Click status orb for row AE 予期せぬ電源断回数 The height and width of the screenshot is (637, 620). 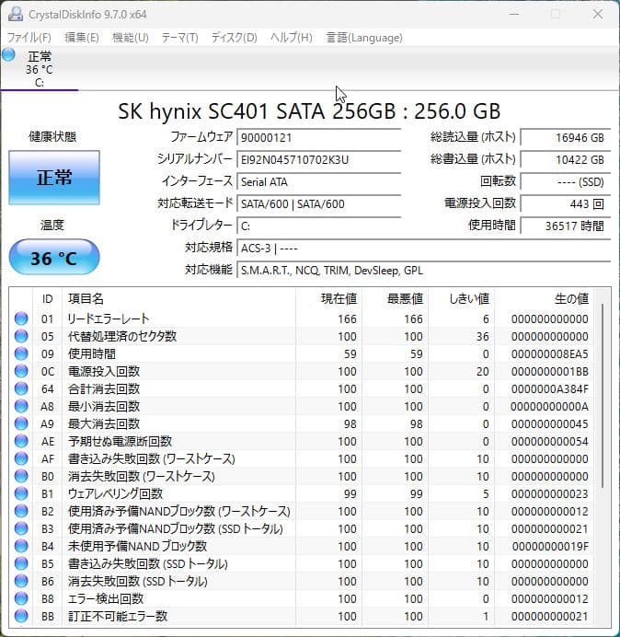click(x=21, y=441)
